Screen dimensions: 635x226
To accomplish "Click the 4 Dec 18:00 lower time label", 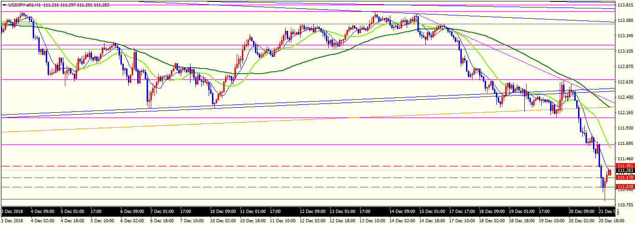I will tap(73, 220).
